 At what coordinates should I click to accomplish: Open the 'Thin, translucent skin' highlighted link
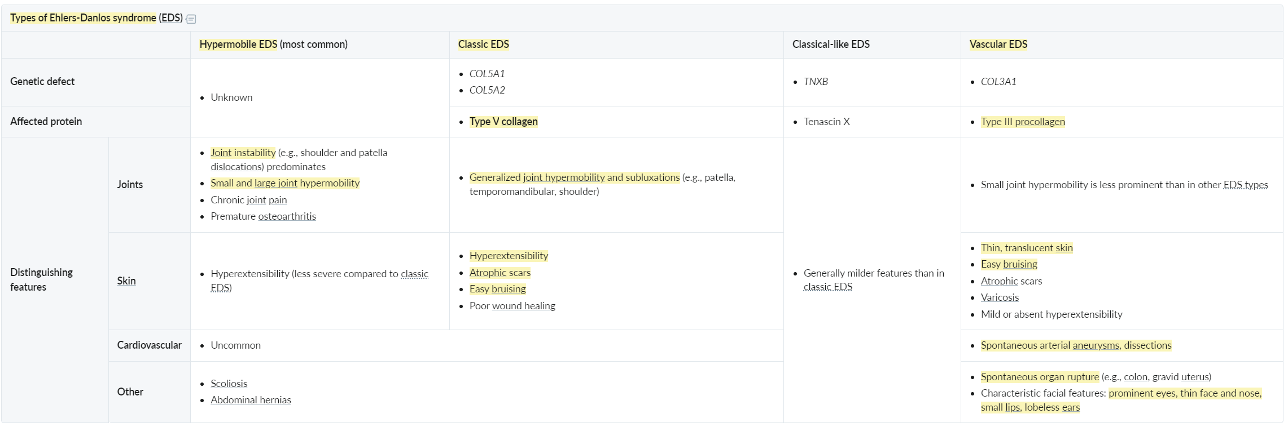[x=1027, y=248]
